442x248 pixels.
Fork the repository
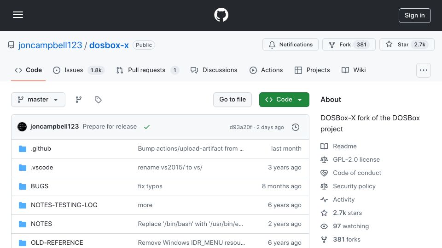pyautogui.click(x=349, y=45)
